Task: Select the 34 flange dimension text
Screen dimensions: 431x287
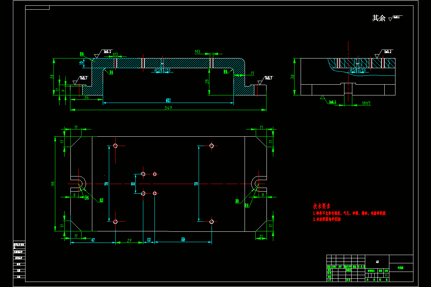Action: pos(87,97)
